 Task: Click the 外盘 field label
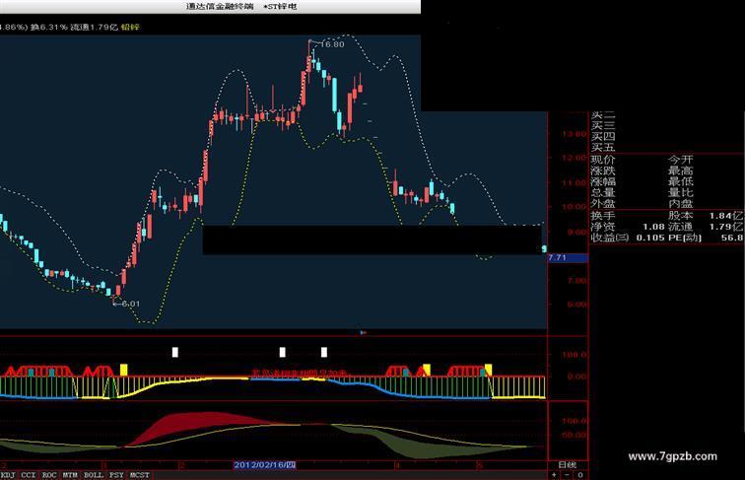click(603, 203)
